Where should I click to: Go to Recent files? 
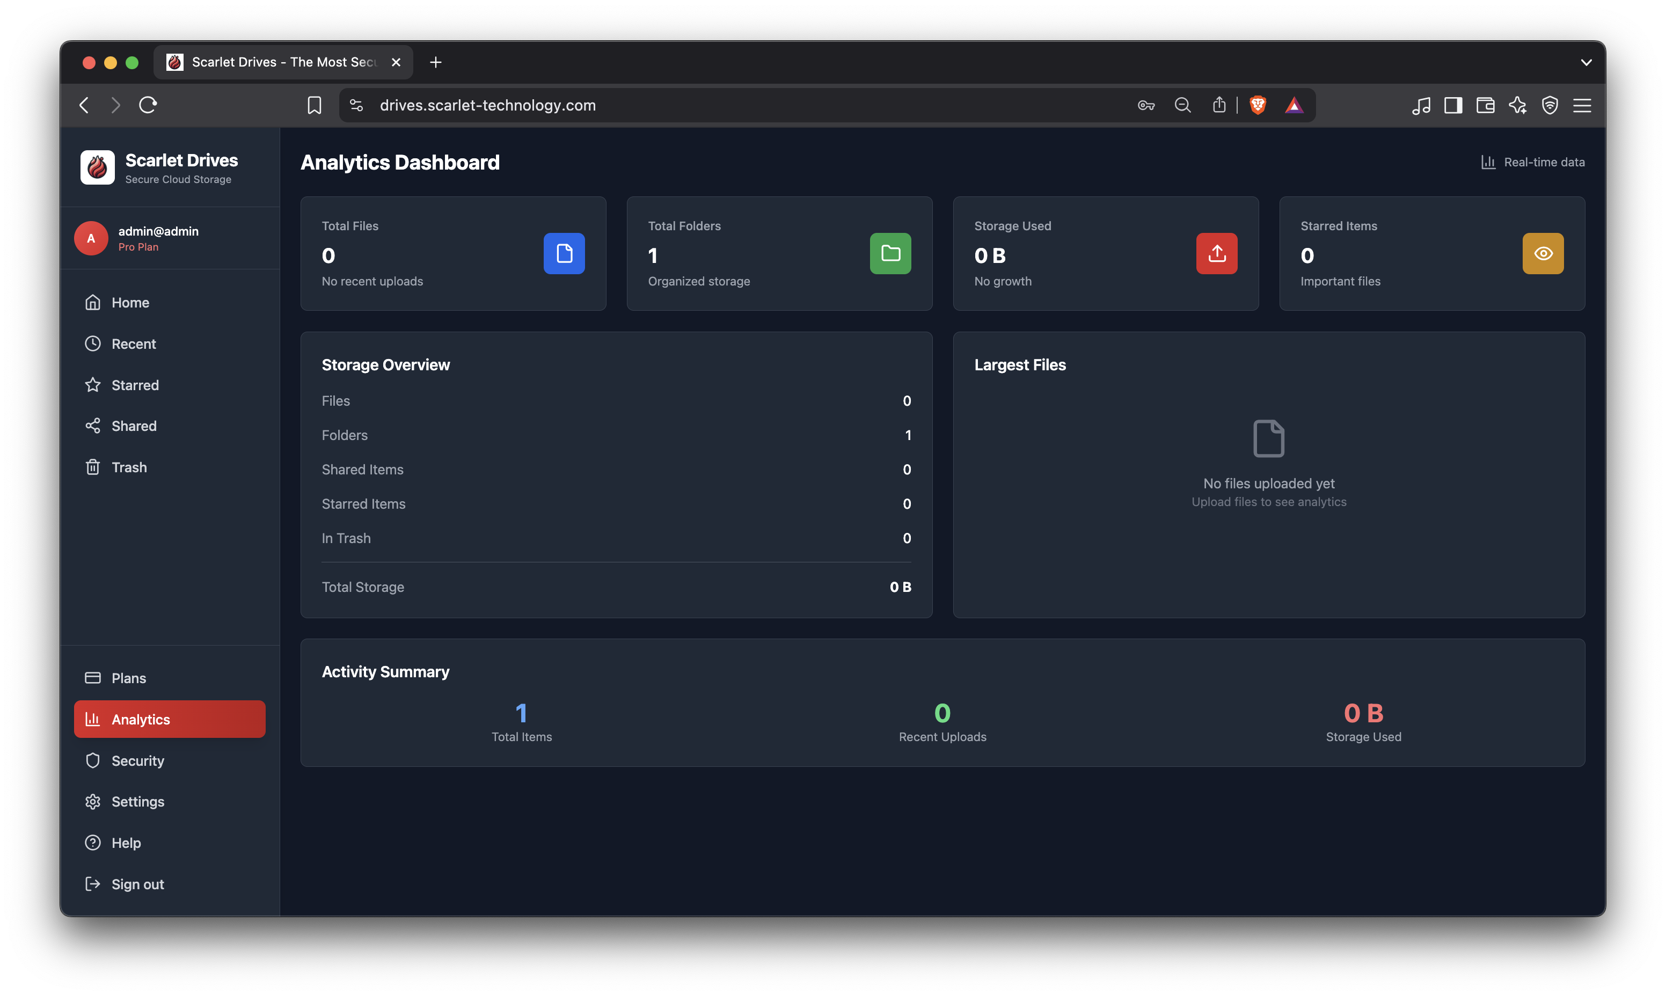pyautogui.click(x=169, y=343)
